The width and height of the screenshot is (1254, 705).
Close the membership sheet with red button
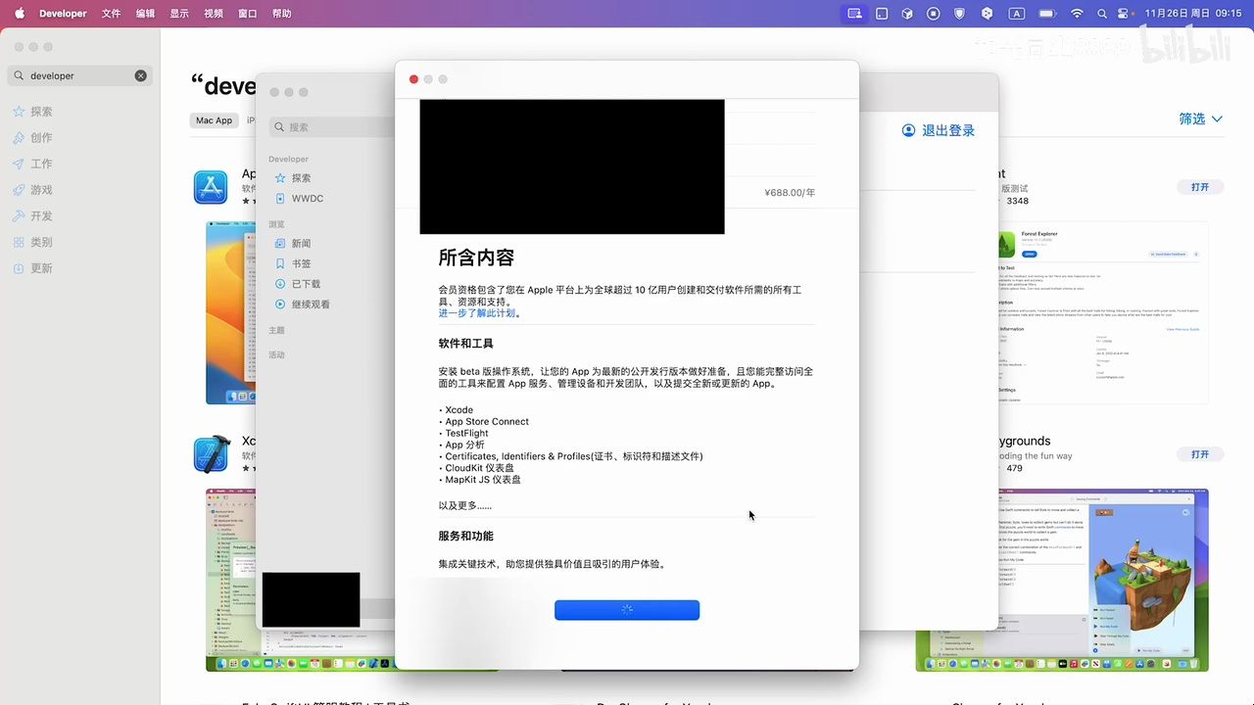click(413, 79)
